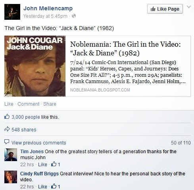Open the 3,000 people likes list

pos(26,117)
